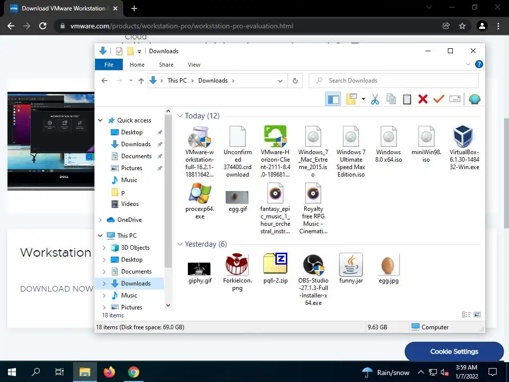Select the pq6-2.zip archive

click(x=275, y=269)
